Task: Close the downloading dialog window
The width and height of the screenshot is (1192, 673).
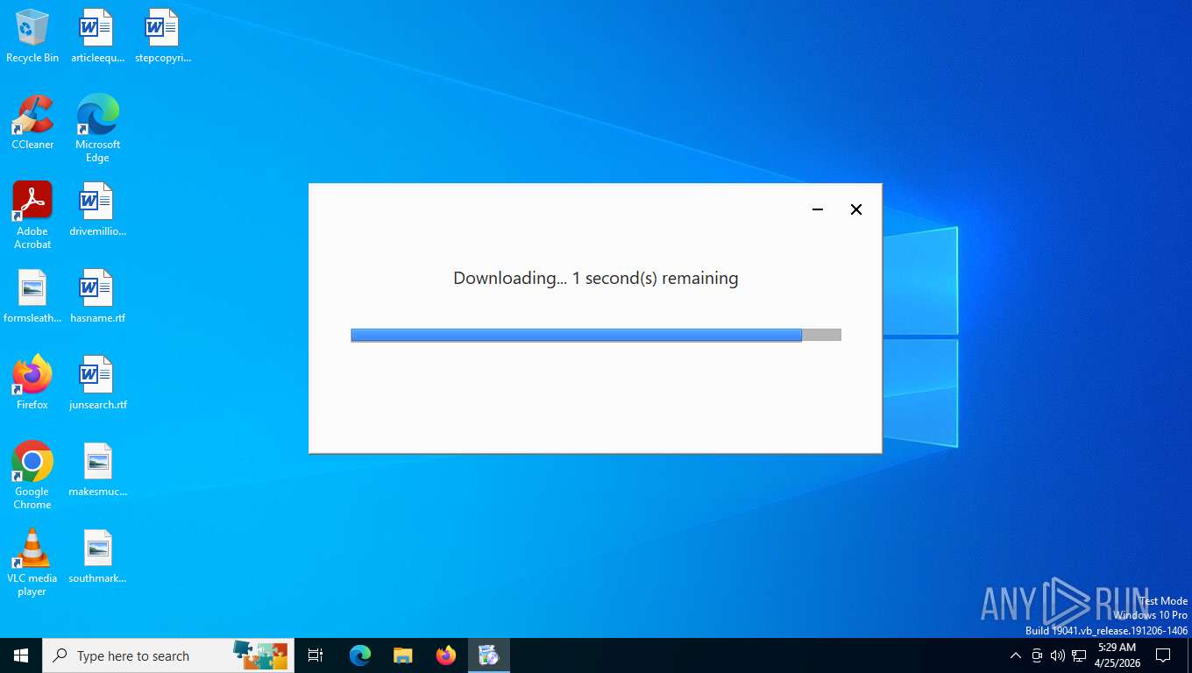Action: 856,209
